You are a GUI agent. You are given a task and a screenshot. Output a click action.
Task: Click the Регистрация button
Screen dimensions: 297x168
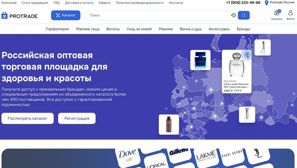click(77, 118)
